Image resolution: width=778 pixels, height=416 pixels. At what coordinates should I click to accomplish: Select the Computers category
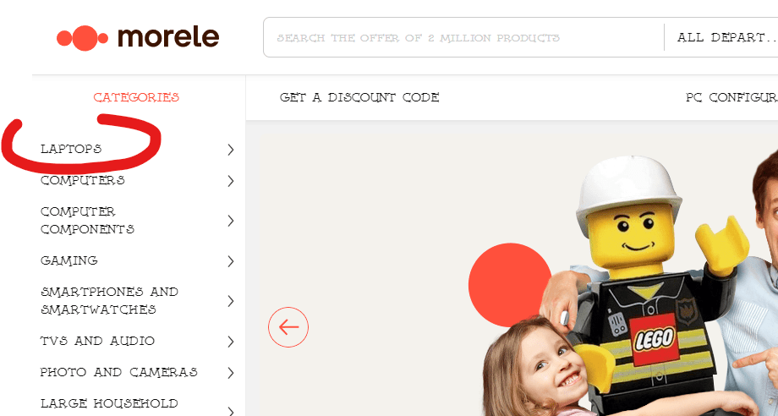click(x=82, y=180)
